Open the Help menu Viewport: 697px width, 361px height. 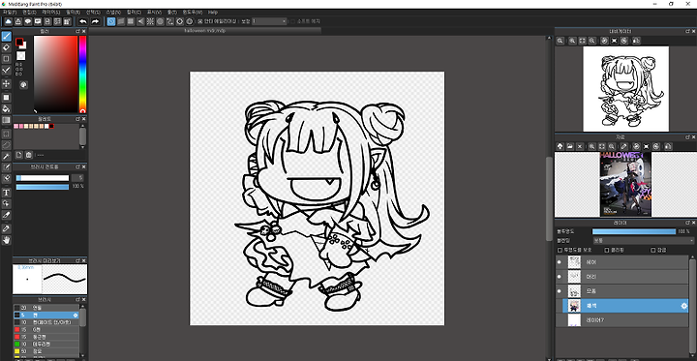(213, 12)
